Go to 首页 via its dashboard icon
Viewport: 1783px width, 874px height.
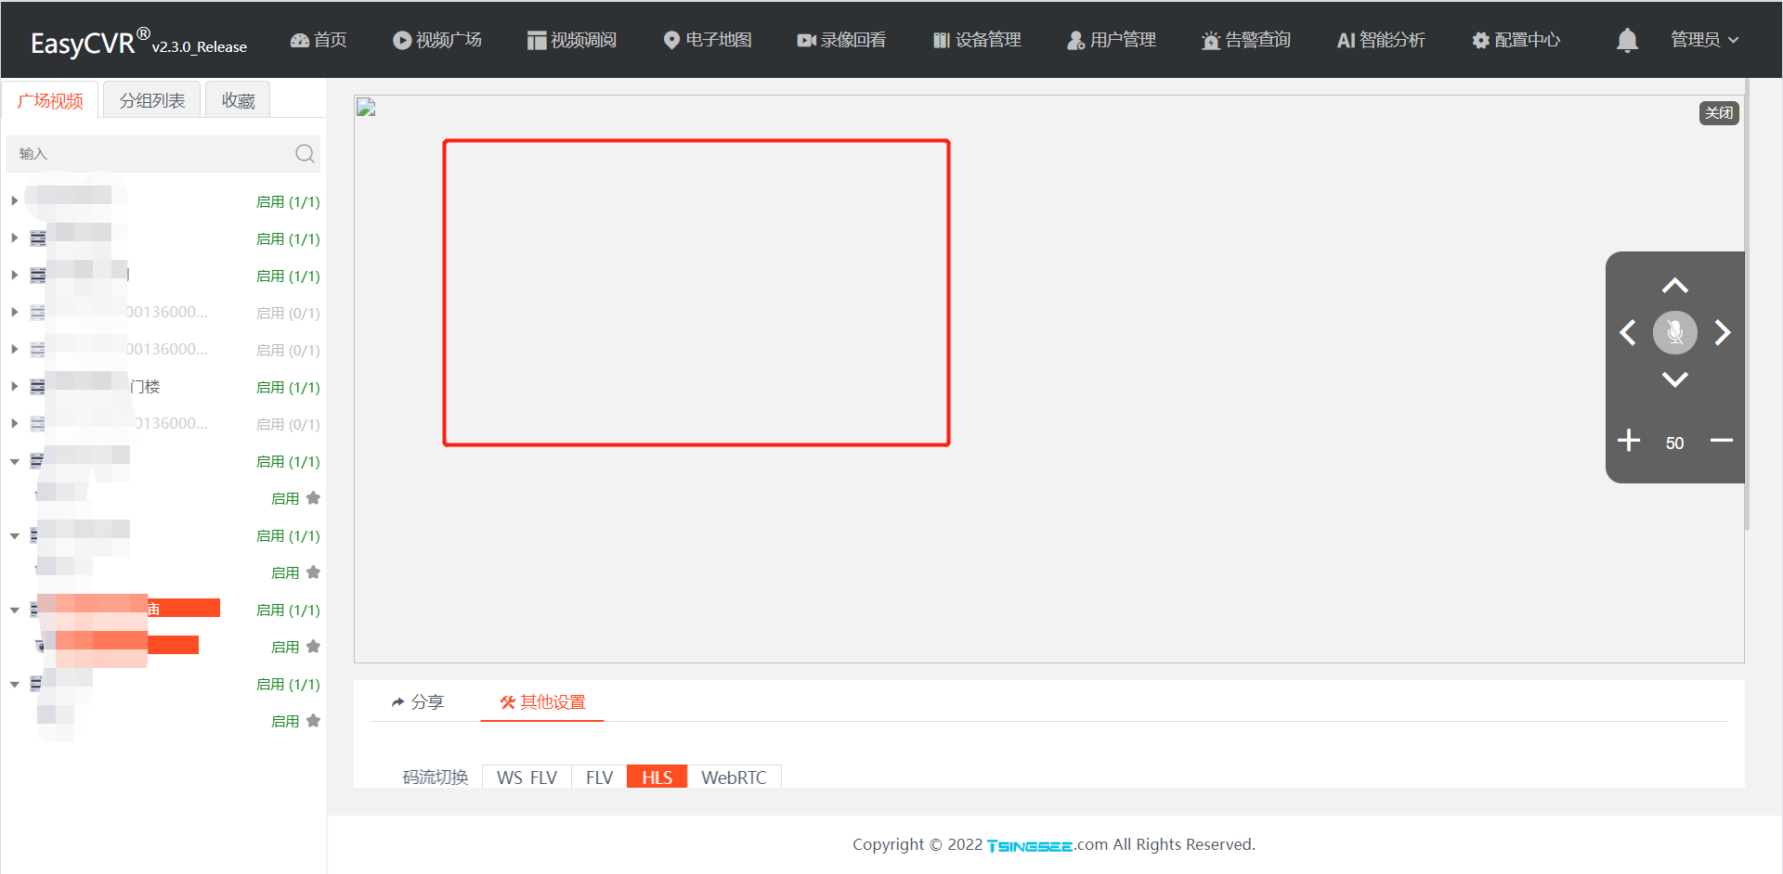pyautogui.click(x=300, y=40)
